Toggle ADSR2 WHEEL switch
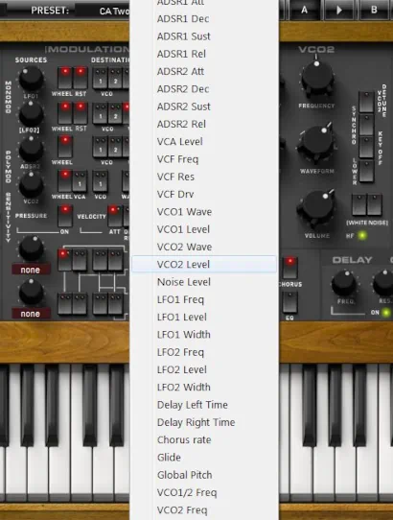 [x=65, y=147]
